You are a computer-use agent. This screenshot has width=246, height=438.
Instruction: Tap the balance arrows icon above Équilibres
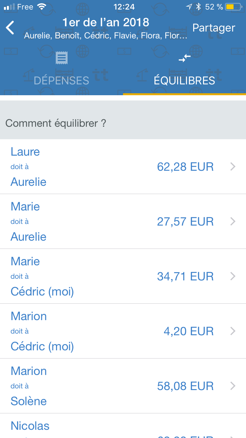tap(184, 58)
